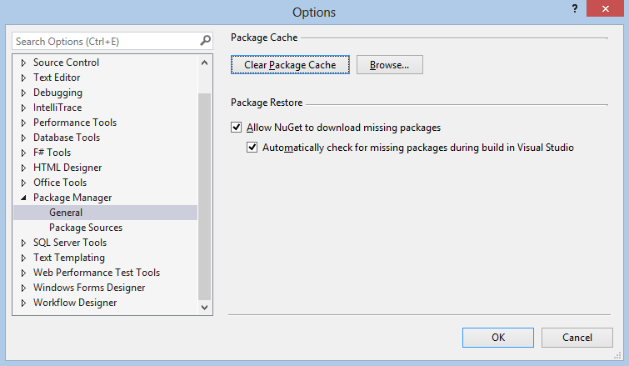Image resolution: width=629 pixels, height=366 pixels.
Task: Collapse the Package Manager node
Action: pos(23,198)
